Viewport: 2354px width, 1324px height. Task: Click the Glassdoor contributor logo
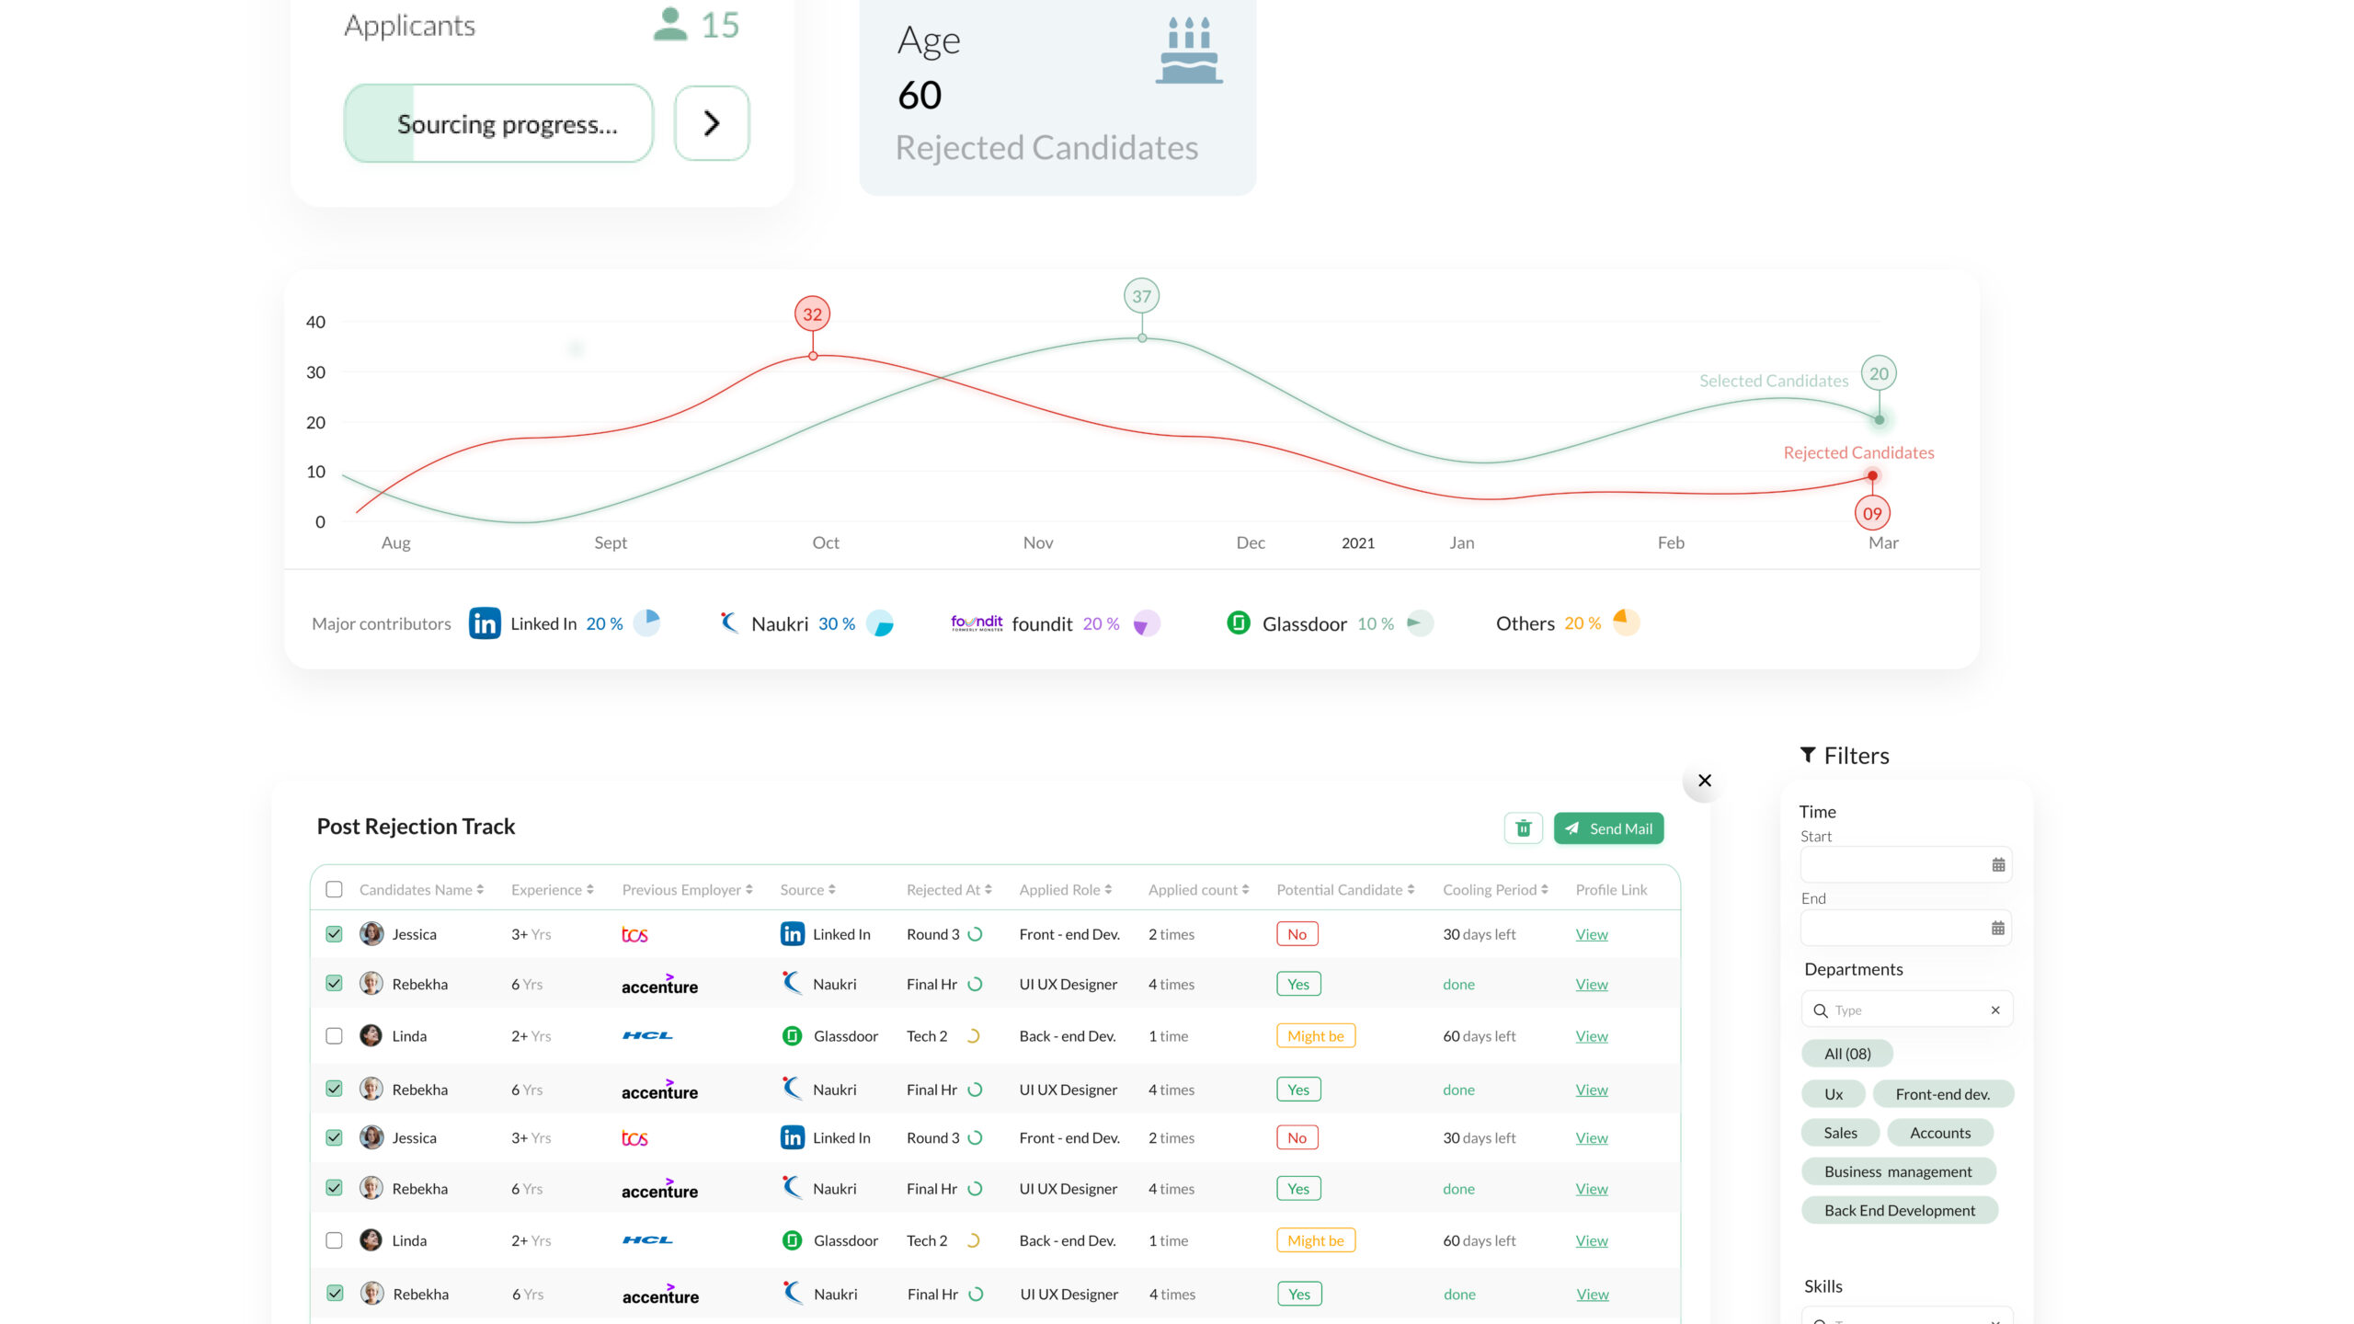click(x=1239, y=623)
